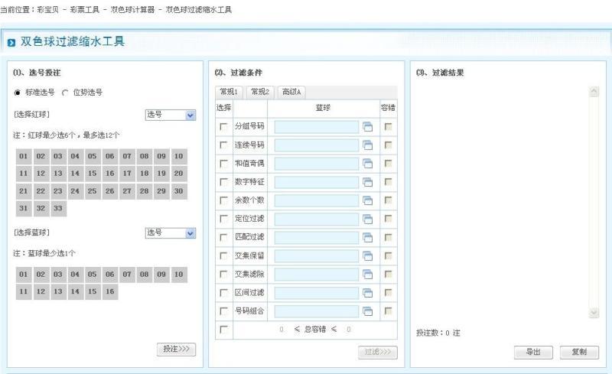Click the 导出 export button
Screen dimensions: 612x374
533,352
